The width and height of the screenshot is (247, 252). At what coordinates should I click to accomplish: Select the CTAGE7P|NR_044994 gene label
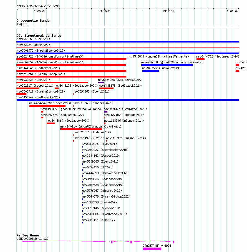(x=157, y=246)
